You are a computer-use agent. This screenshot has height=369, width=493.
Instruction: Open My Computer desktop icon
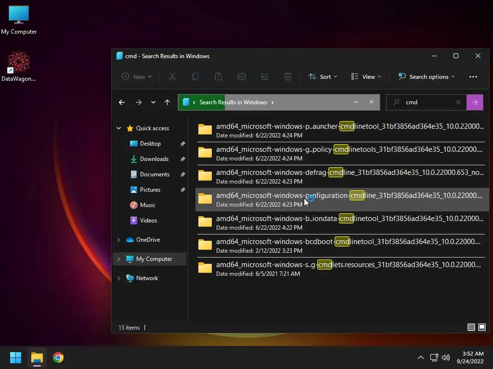19,20
